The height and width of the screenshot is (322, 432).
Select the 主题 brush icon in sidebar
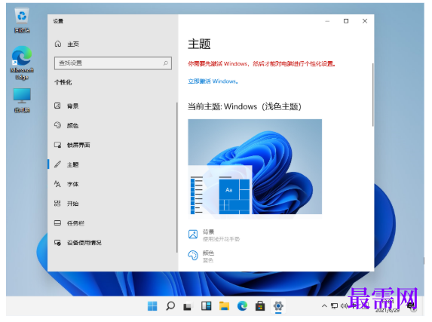(57, 164)
